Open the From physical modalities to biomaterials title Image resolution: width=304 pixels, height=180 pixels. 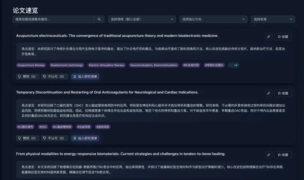tap(120, 154)
